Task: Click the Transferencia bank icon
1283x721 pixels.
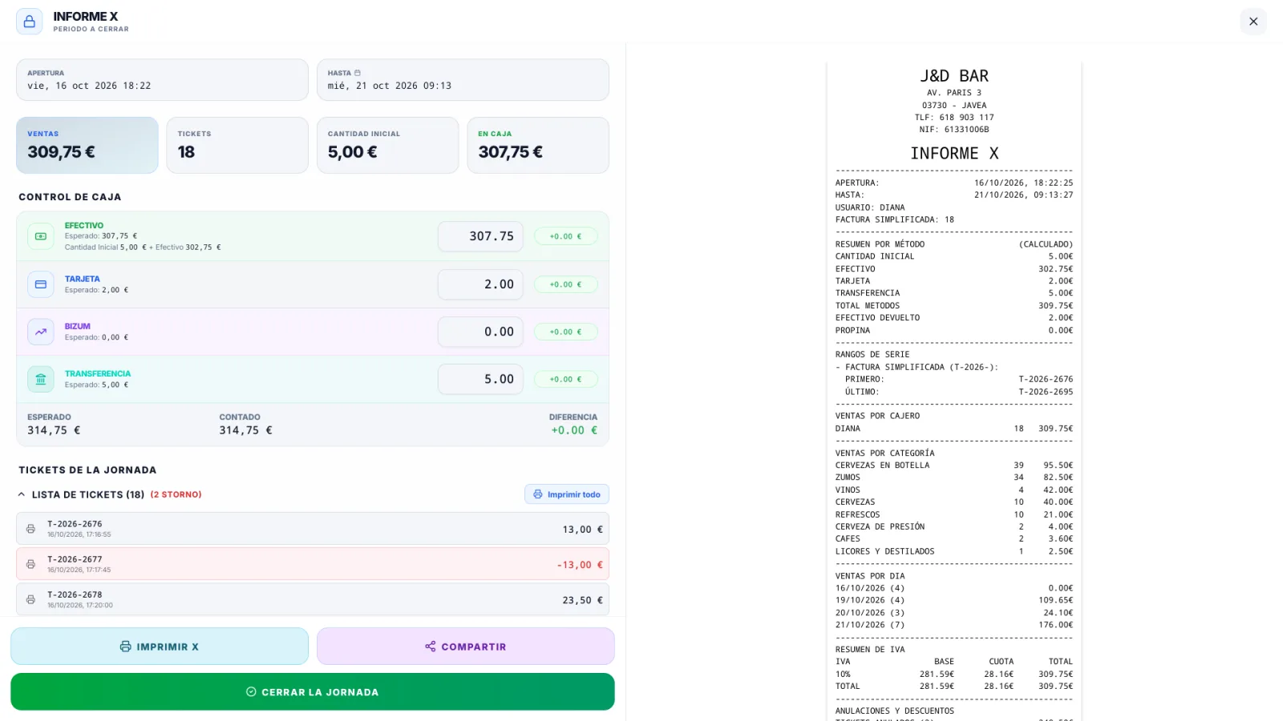Action: coord(41,379)
